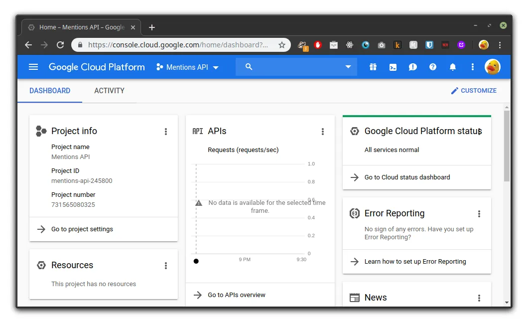Open the Cloud Shell terminal

click(393, 67)
